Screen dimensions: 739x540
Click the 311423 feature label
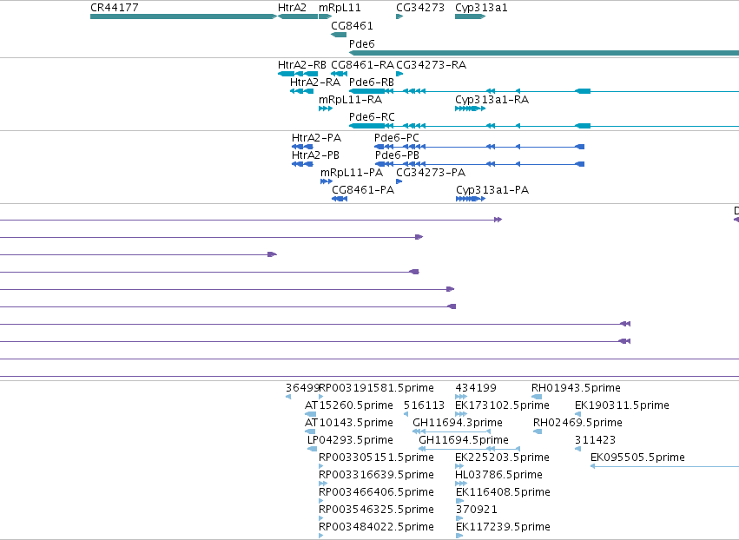click(595, 440)
